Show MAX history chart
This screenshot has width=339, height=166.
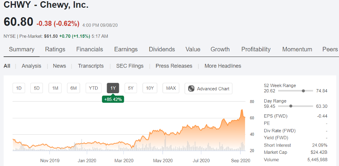(171, 88)
